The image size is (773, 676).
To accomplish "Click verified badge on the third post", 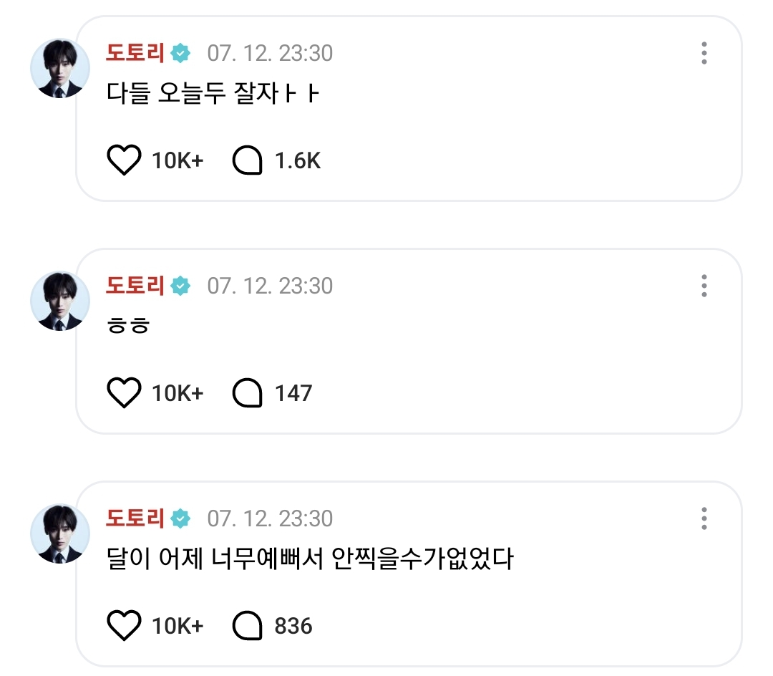I will click(182, 518).
